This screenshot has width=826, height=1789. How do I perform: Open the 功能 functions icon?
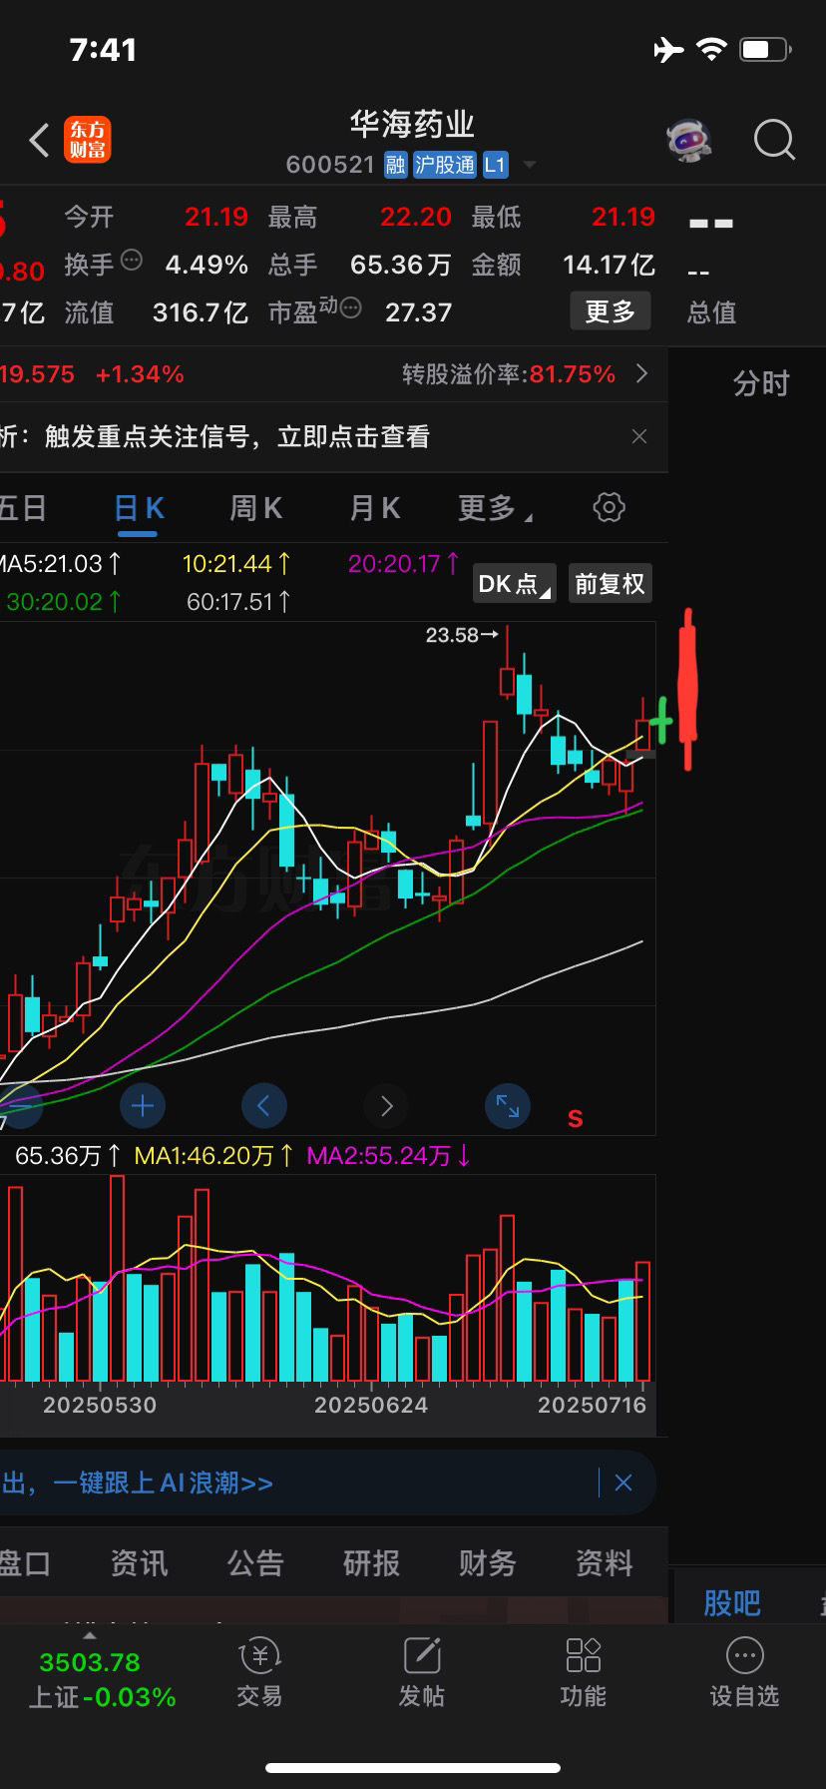pos(583,1673)
